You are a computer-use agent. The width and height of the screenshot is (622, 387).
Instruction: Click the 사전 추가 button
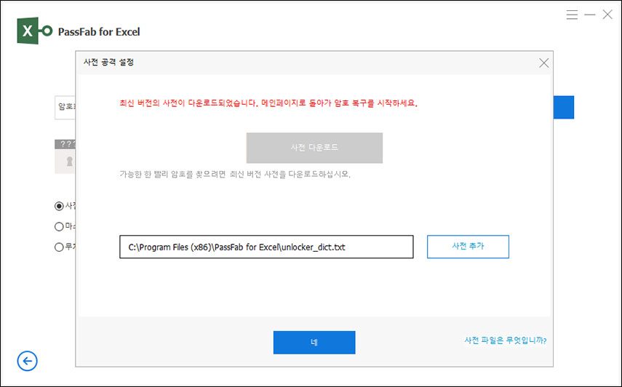pos(468,247)
